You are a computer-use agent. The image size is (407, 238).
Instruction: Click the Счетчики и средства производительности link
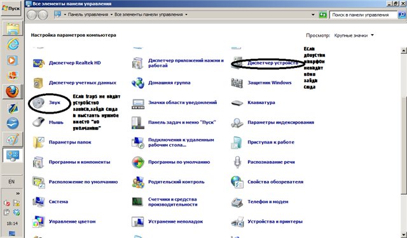[172, 202]
